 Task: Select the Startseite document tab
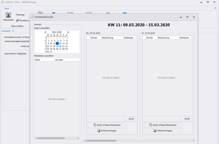pyautogui.click(x=6, y=31)
